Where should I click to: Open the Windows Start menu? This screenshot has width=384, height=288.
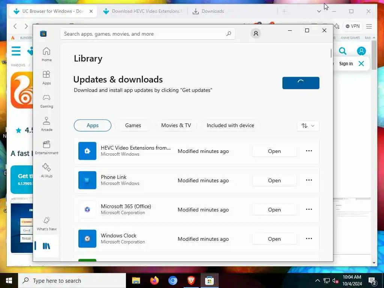click(x=9, y=280)
